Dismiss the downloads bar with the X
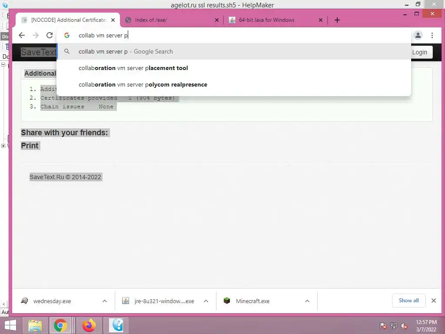The height and width of the screenshot is (334, 445). pos(434,301)
